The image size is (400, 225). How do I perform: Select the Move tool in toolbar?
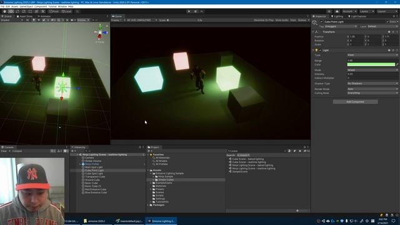(11, 11)
